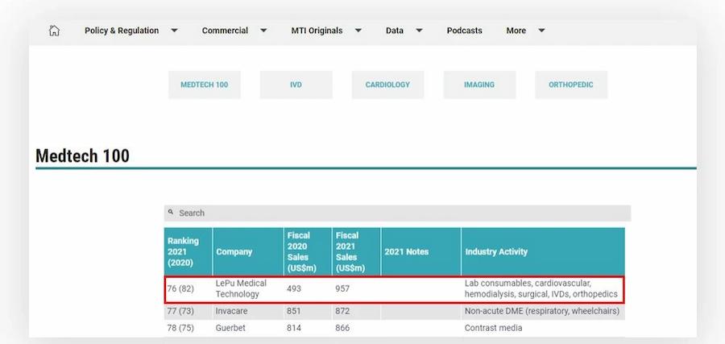Sort by Ranking 2021 (2020) column header
Viewport: 725px width, 344px height.
tap(188, 251)
